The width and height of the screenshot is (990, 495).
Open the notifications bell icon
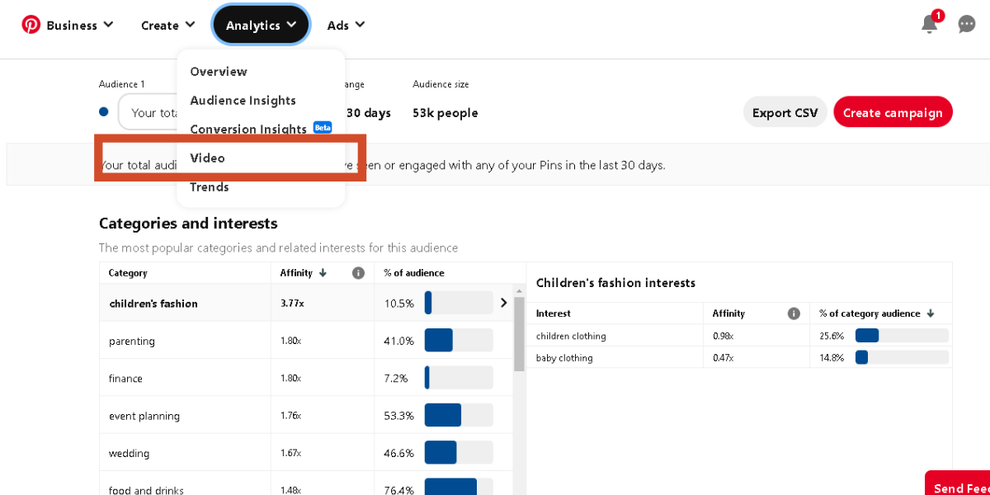(x=930, y=25)
